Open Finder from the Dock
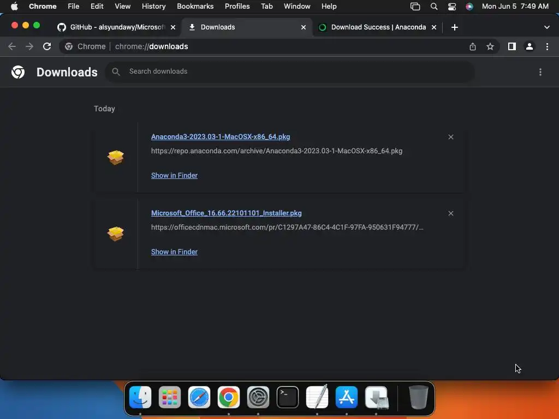 tap(140, 397)
